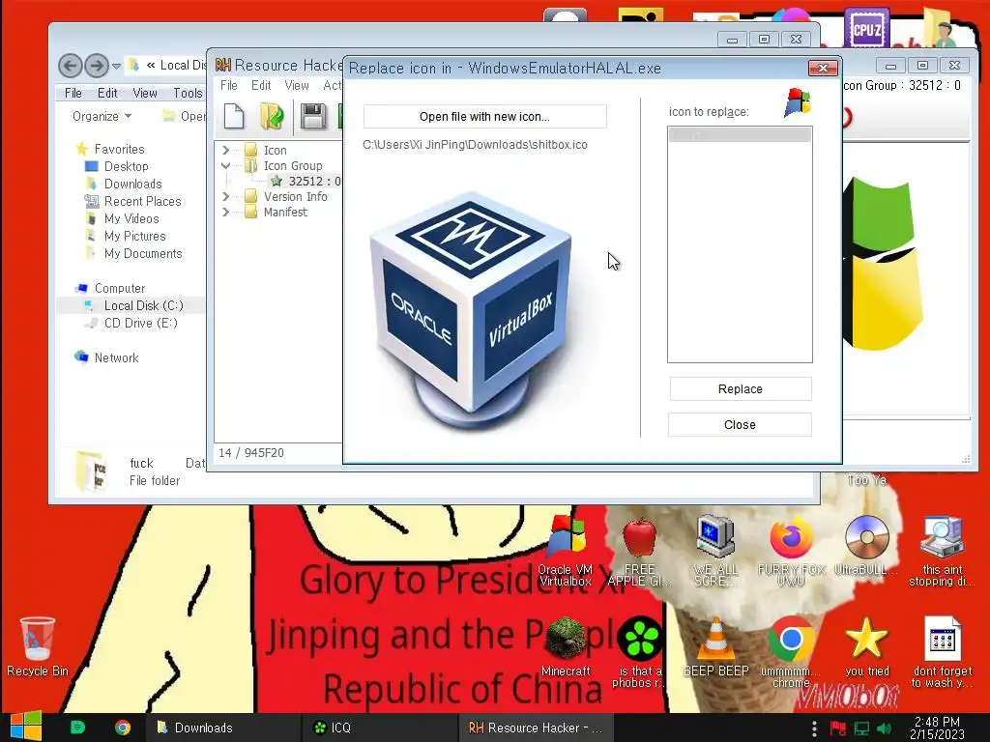Image resolution: width=990 pixels, height=742 pixels.
Task: Click the green chat app pinned taskbar icon
Action: click(x=77, y=728)
